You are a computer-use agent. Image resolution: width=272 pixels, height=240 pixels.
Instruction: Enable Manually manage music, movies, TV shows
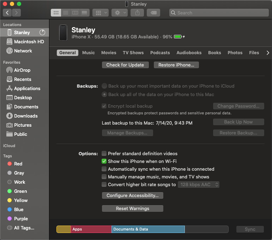tap(104, 177)
